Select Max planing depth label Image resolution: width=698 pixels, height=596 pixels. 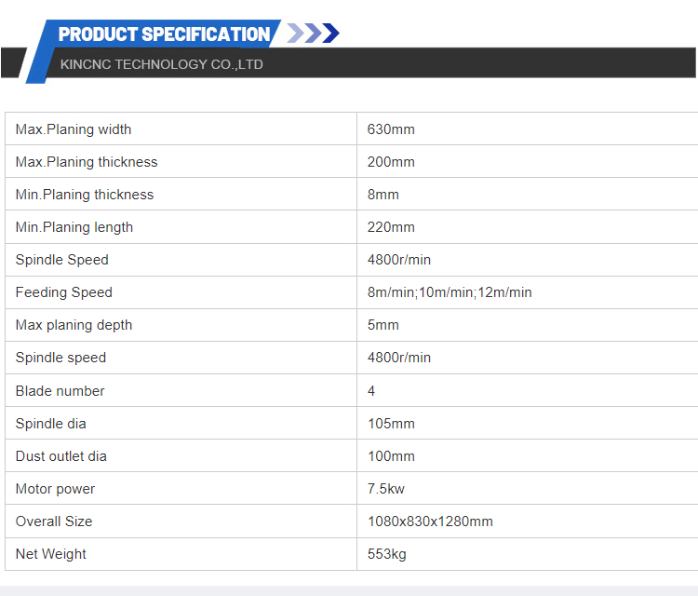[74, 325]
